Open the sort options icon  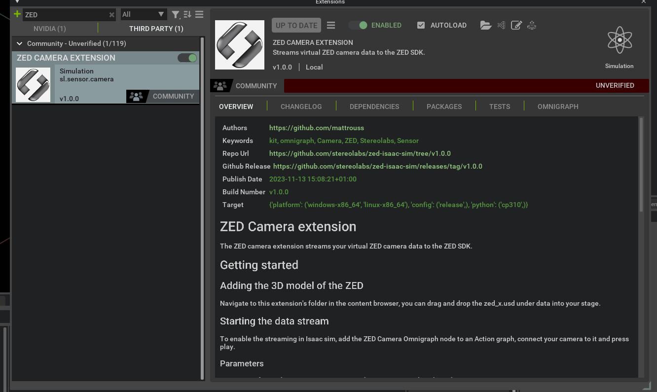(187, 15)
